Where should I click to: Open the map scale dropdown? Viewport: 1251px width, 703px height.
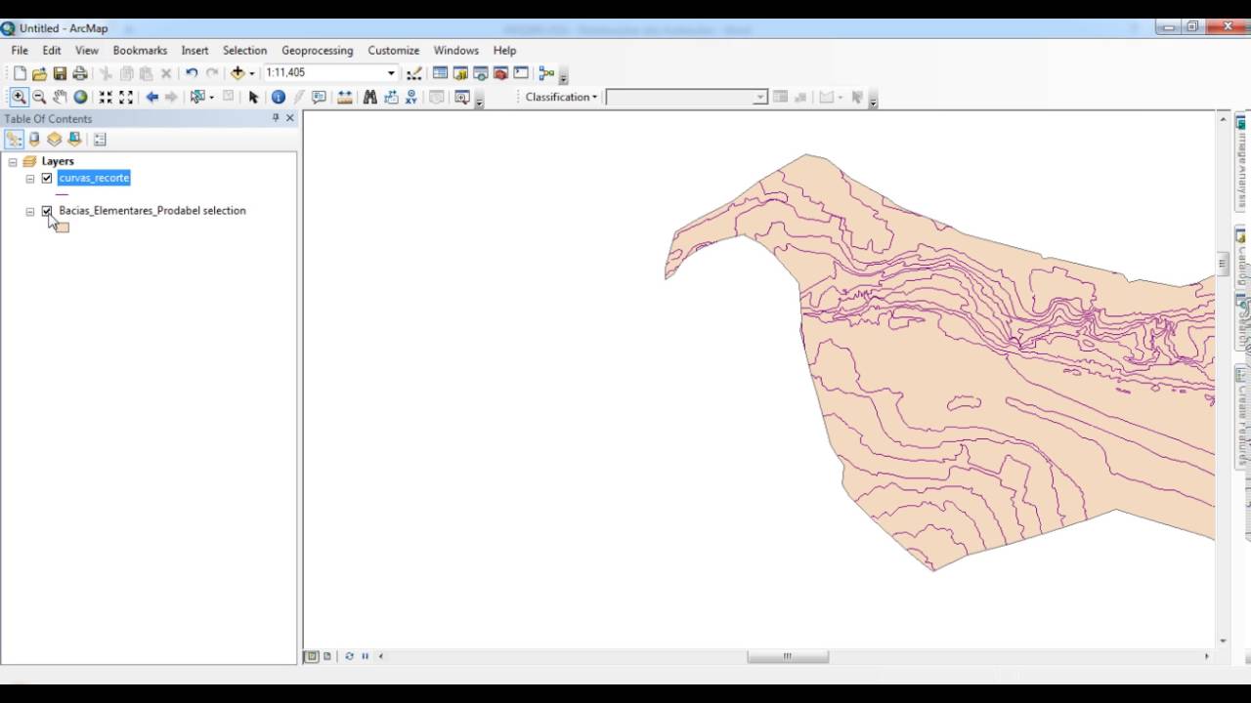pyautogui.click(x=391, y=73)
